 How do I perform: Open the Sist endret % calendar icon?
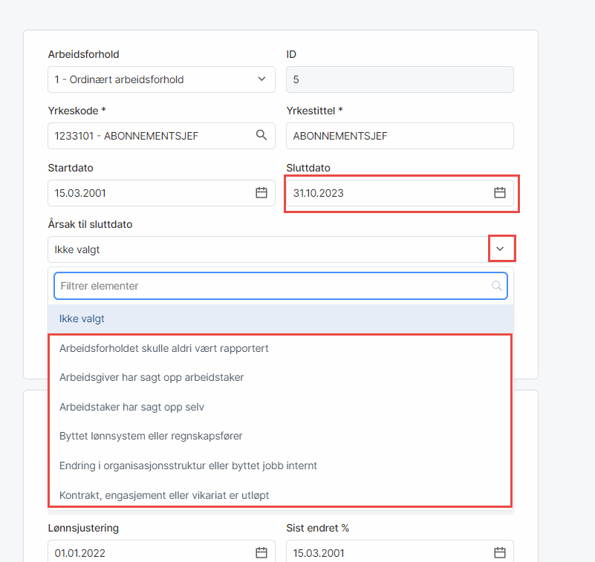(499, 552)
